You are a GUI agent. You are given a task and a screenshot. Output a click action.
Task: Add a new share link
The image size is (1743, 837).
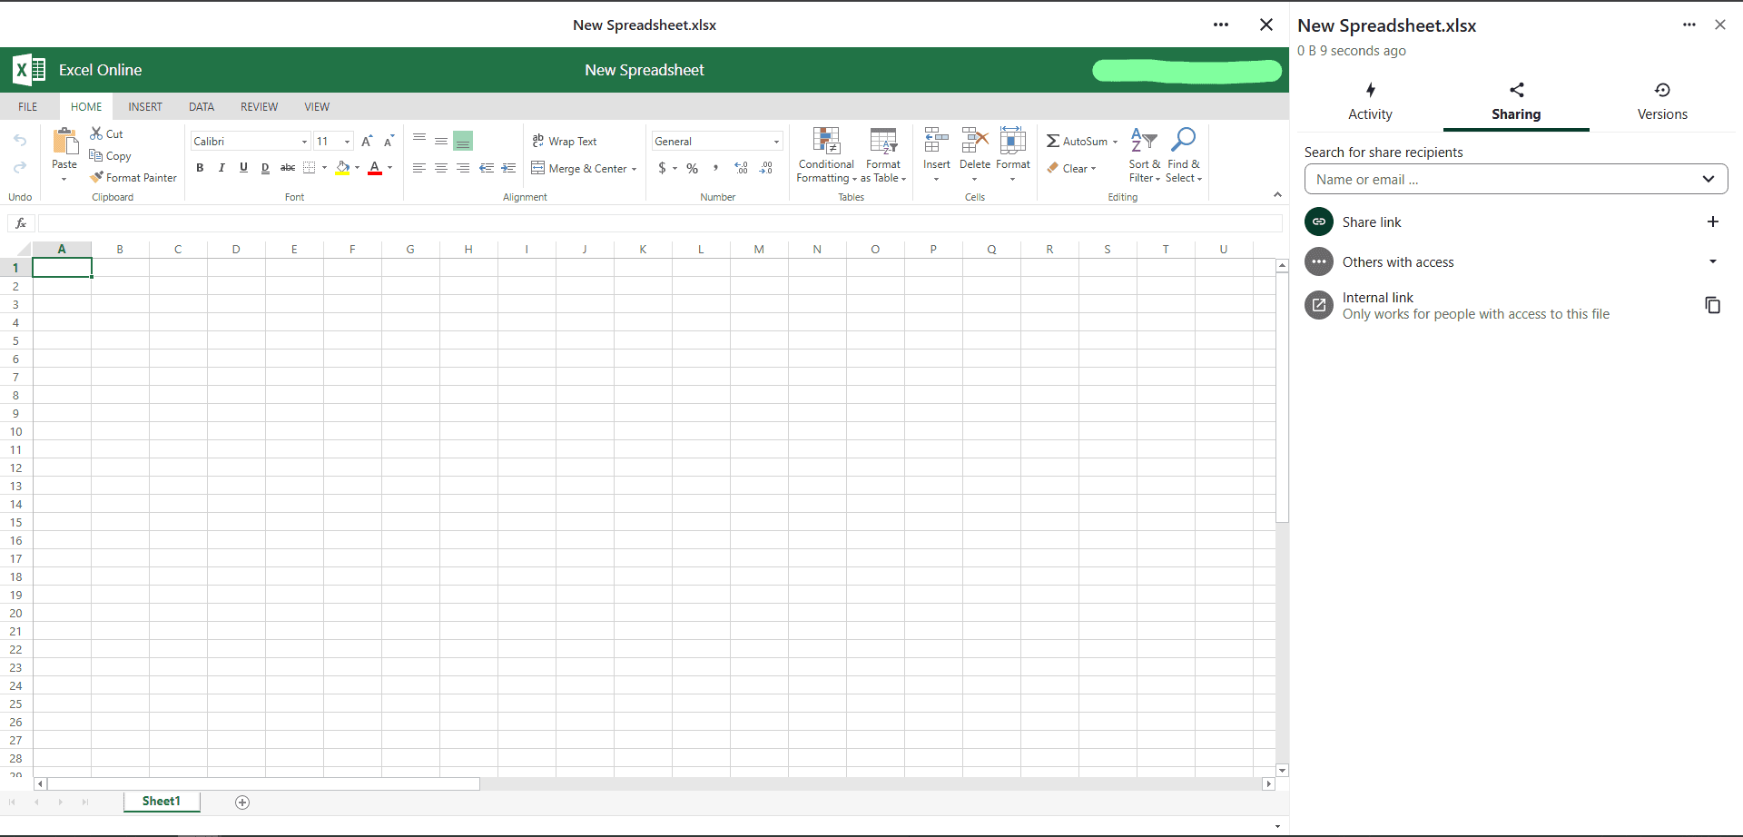[x=1712, y=222]
